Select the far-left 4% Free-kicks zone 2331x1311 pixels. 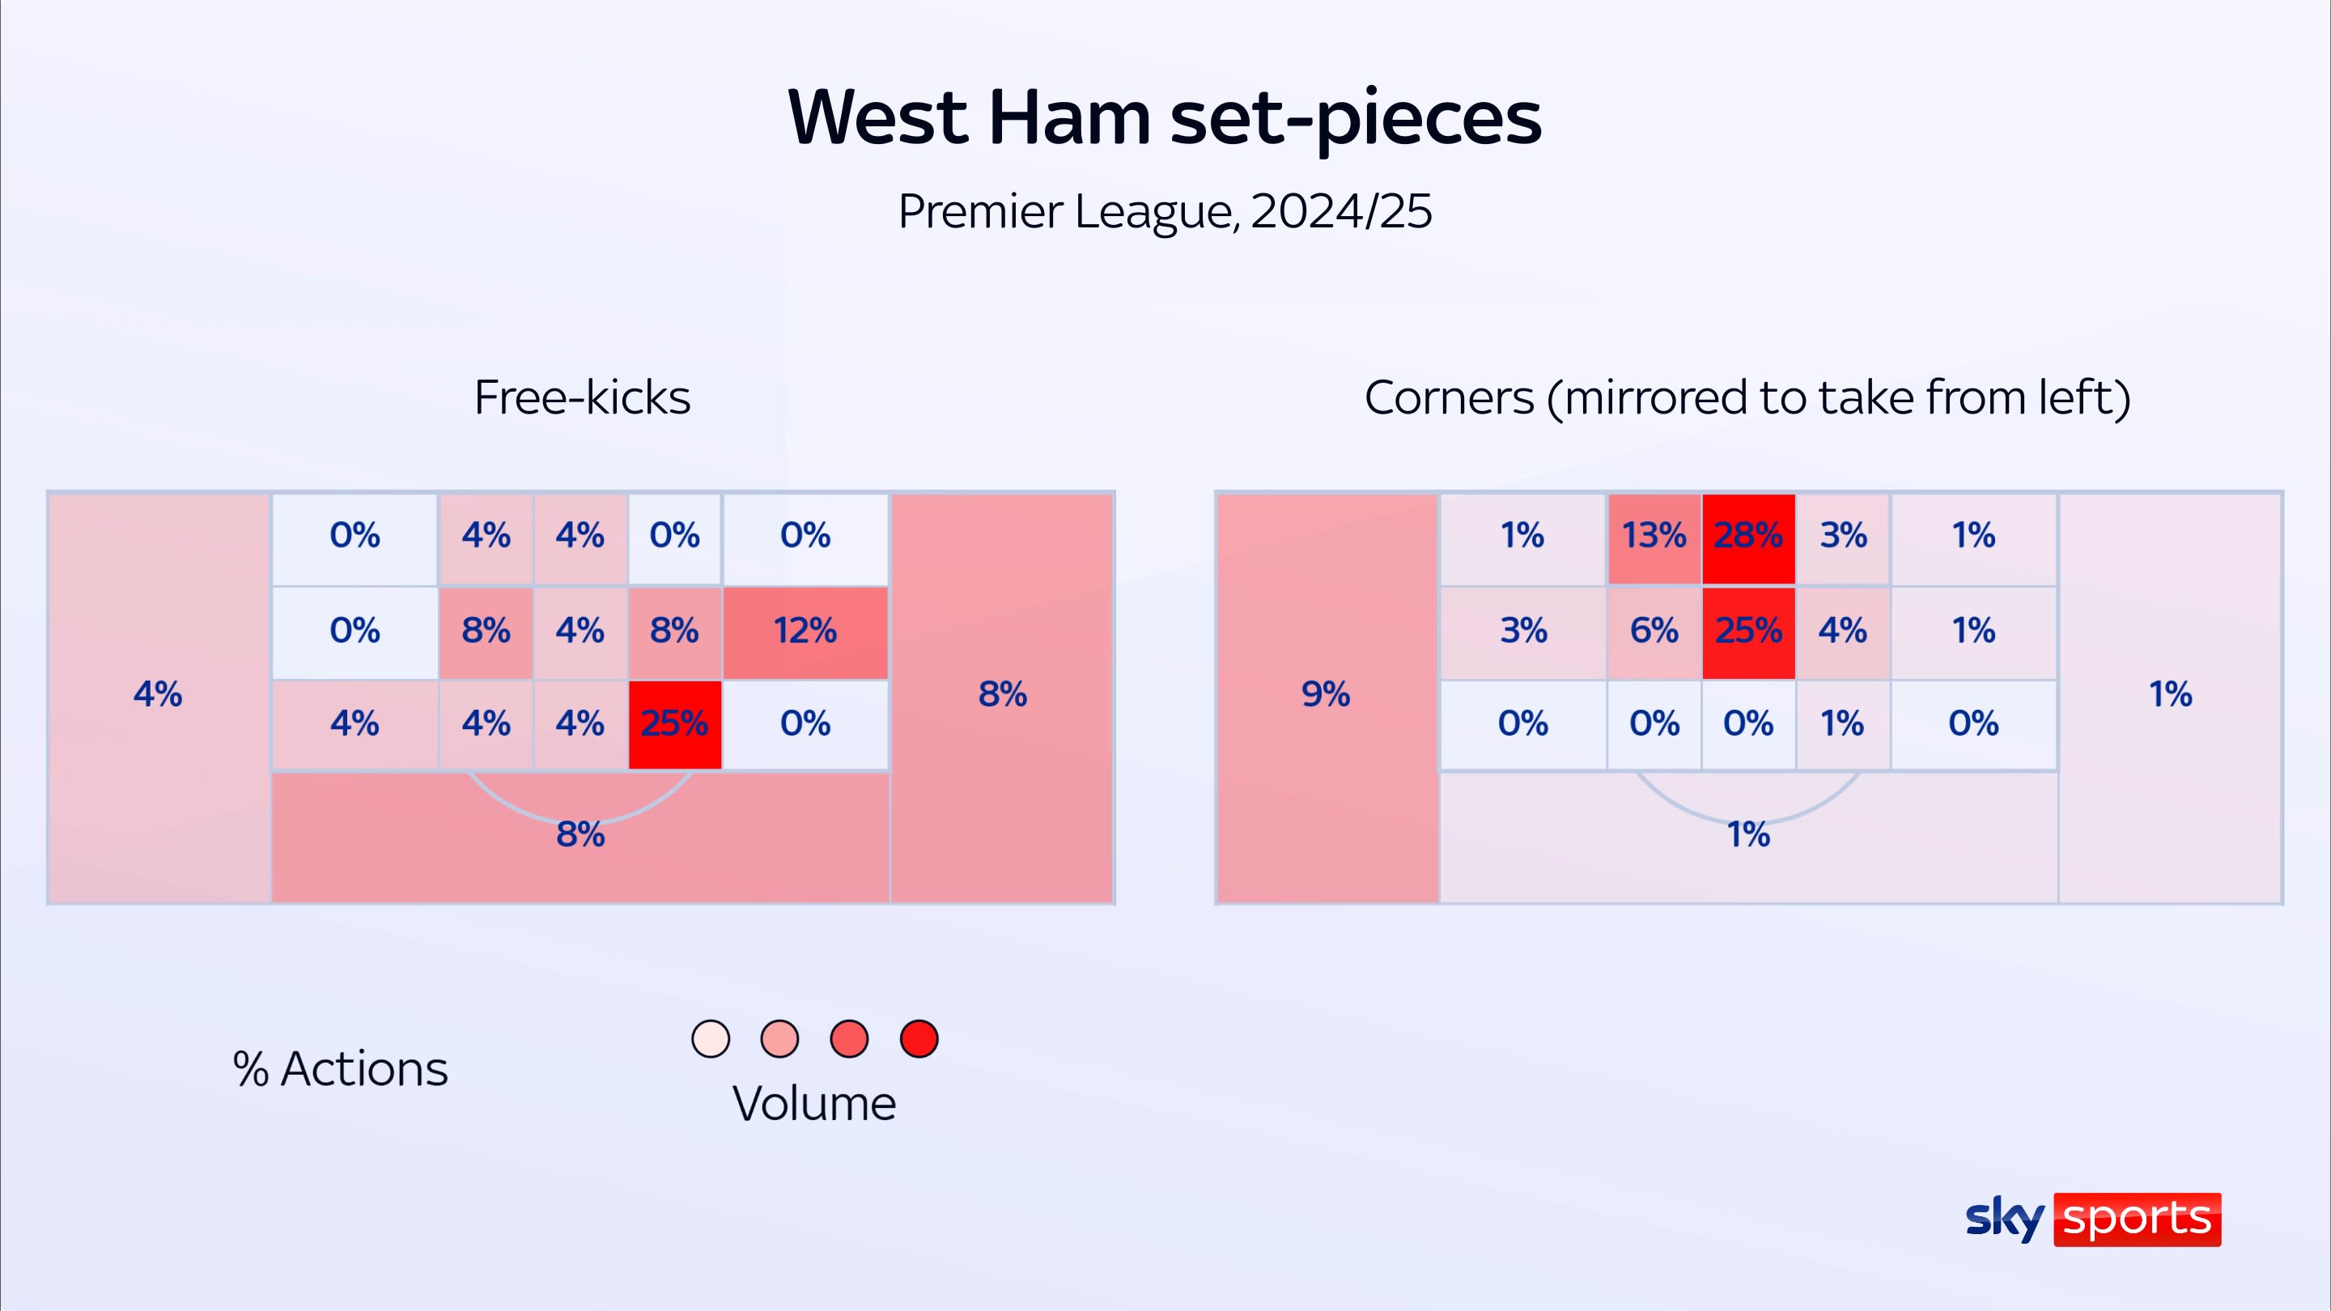point(159,695)
